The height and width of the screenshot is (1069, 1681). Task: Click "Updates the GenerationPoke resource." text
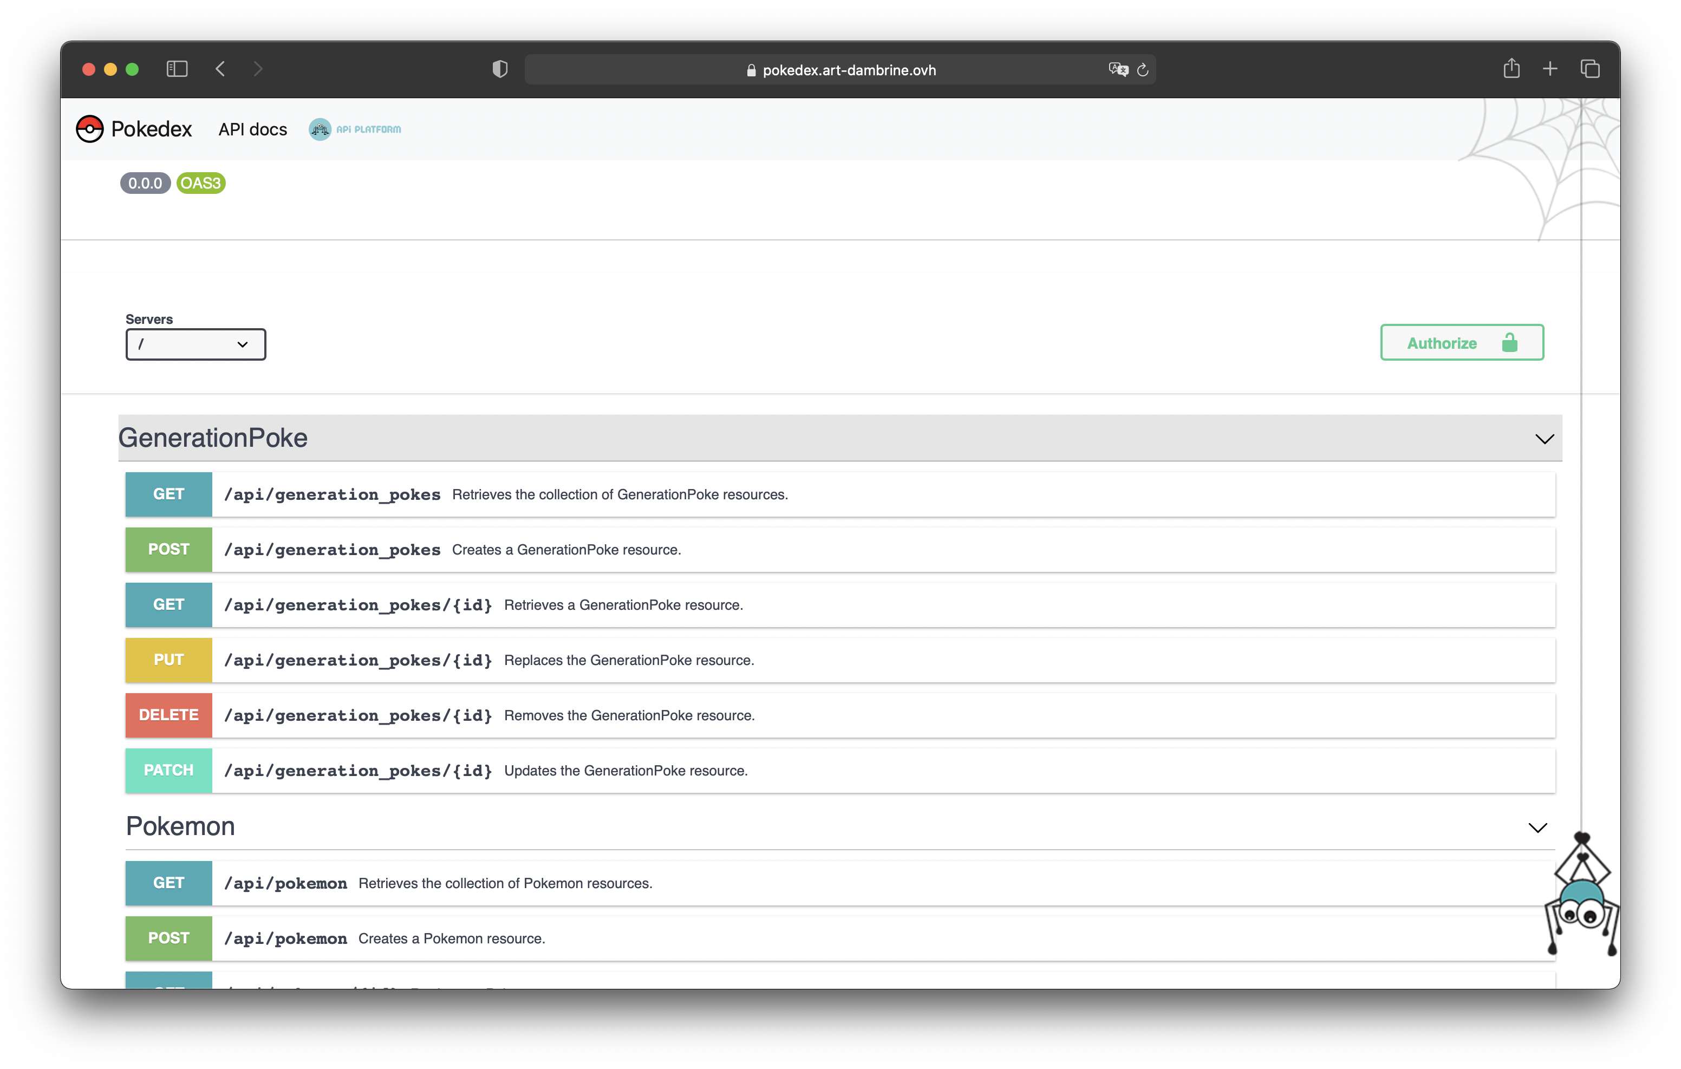click(626, 770)
